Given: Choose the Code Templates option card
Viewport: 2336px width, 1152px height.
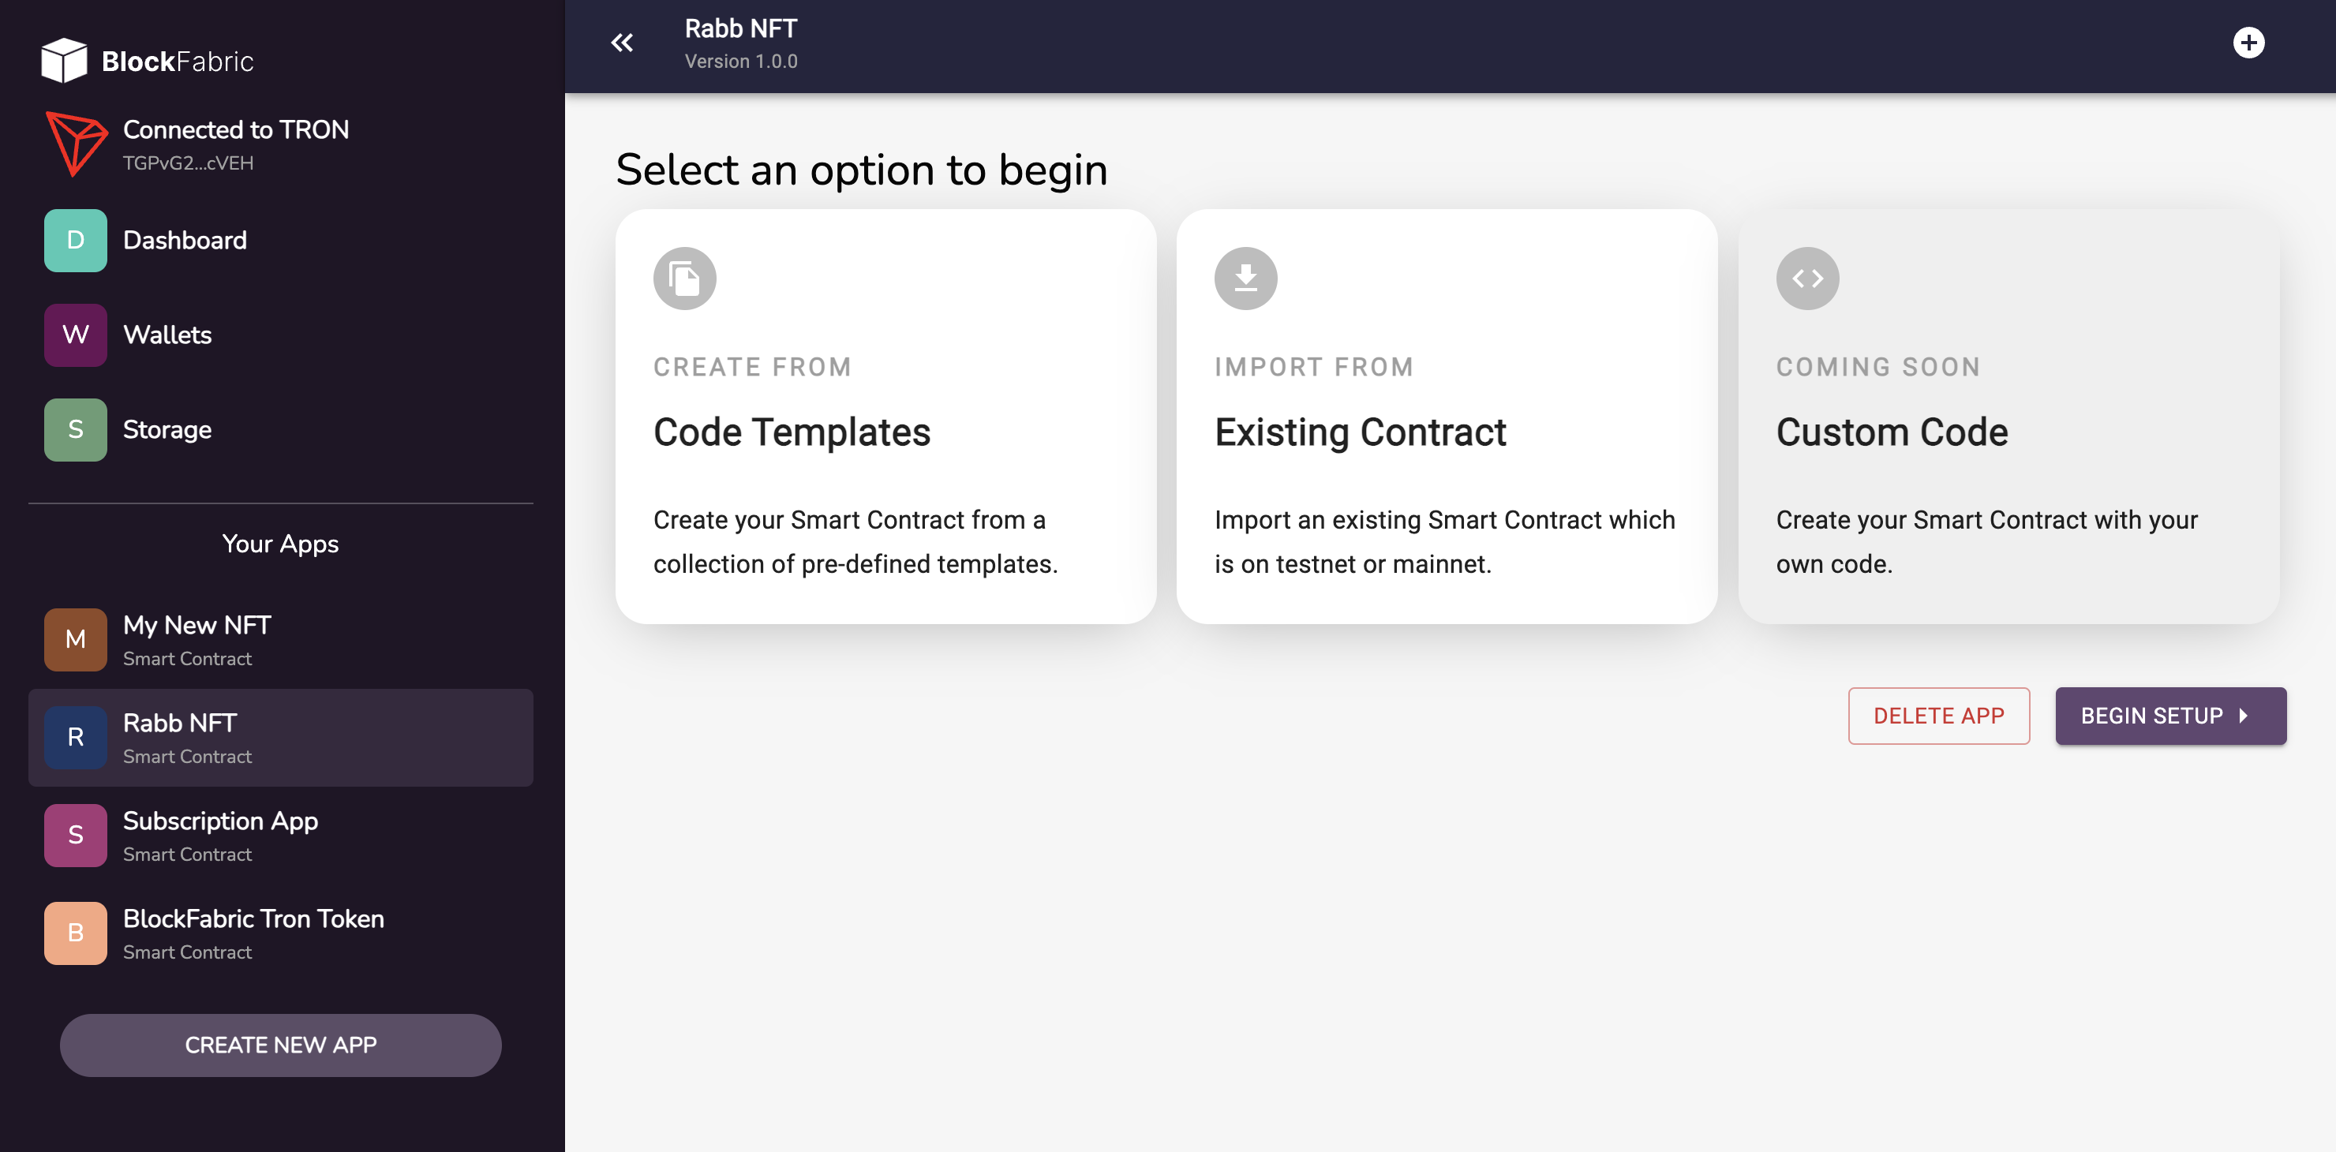Looking at the screenshot, I should pos(885,417).
